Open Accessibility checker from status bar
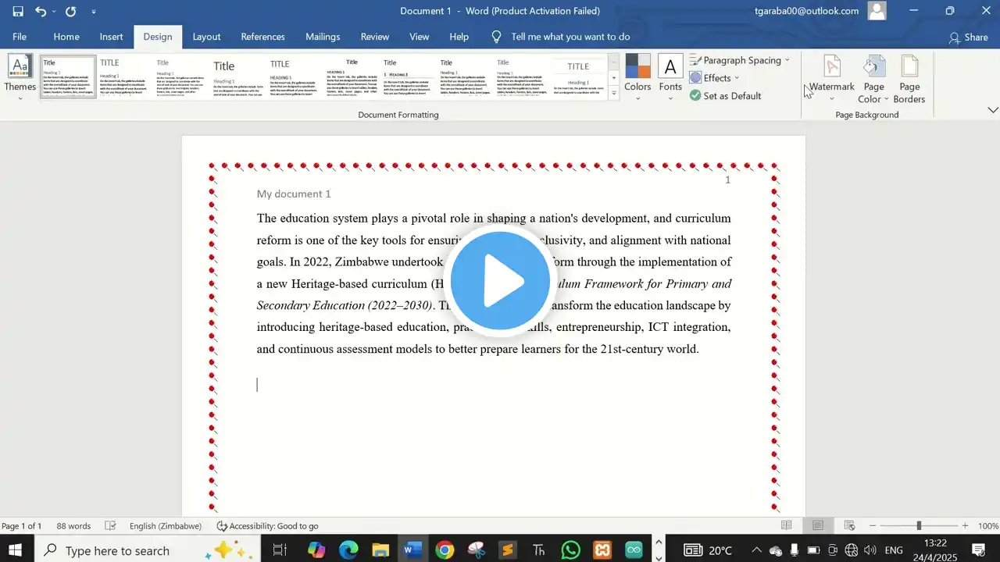The width and height of the screenshot is (1000, 562). (267, 526)
